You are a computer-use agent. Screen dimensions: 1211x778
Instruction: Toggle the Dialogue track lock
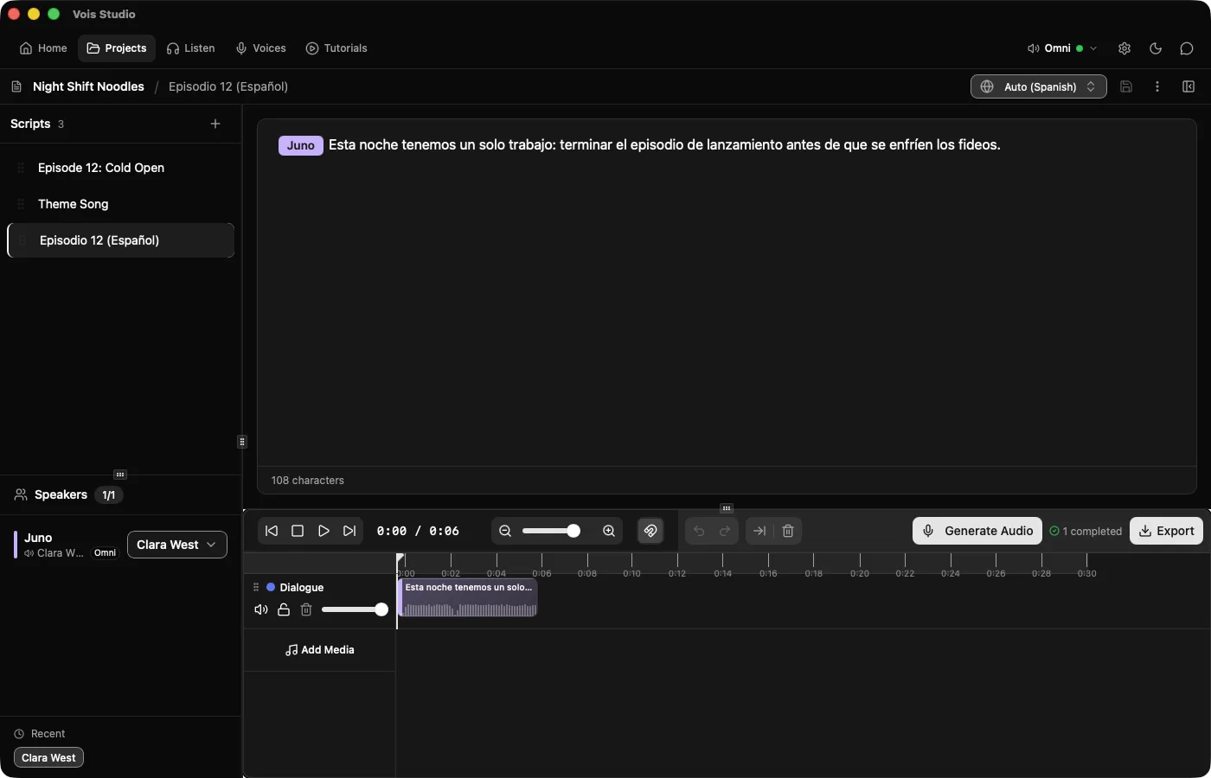[x=284, y=609]
